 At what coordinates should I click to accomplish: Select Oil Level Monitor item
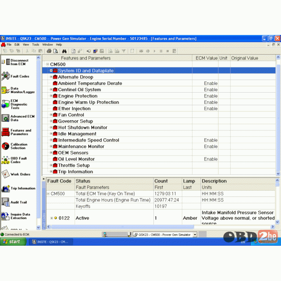point(76,159)
